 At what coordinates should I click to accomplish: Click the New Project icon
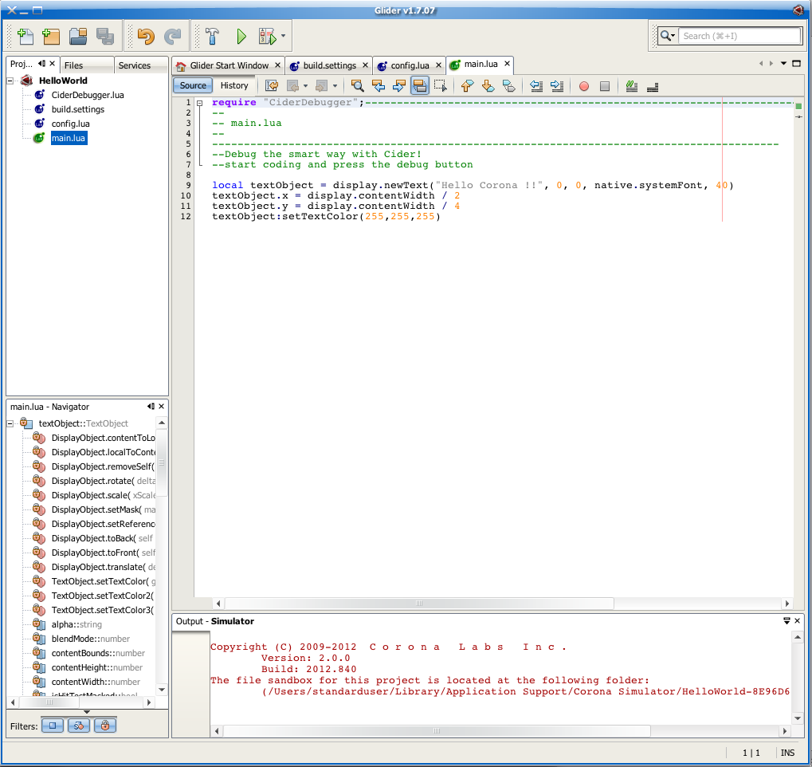pyautogui.click(x=51, y=36)
